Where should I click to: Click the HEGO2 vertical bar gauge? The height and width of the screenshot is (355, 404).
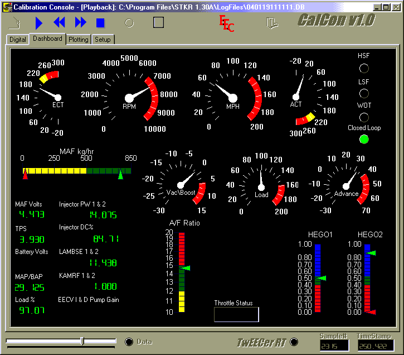367,278
